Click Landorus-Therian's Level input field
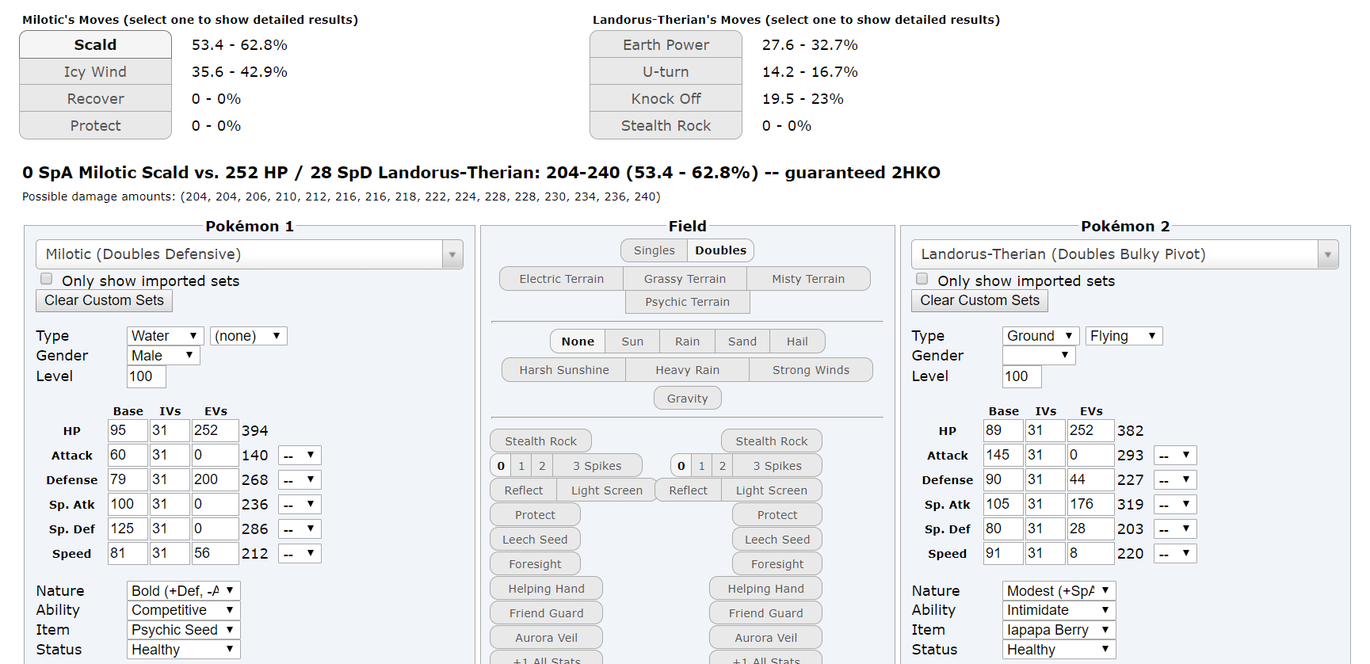The height and width of the screenshot is (664, 1370). click(1022, 376)
